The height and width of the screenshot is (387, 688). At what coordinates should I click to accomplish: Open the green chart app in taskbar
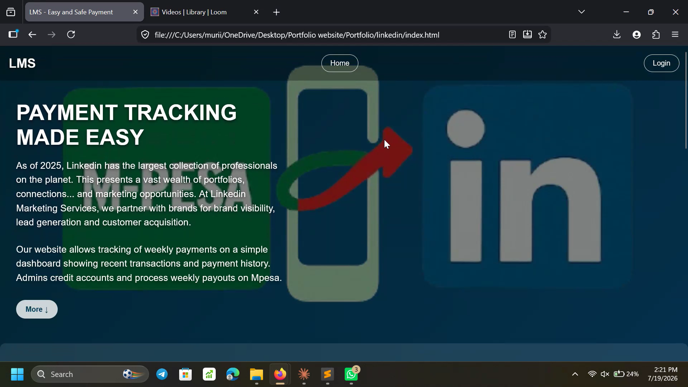tap(209, 374)
